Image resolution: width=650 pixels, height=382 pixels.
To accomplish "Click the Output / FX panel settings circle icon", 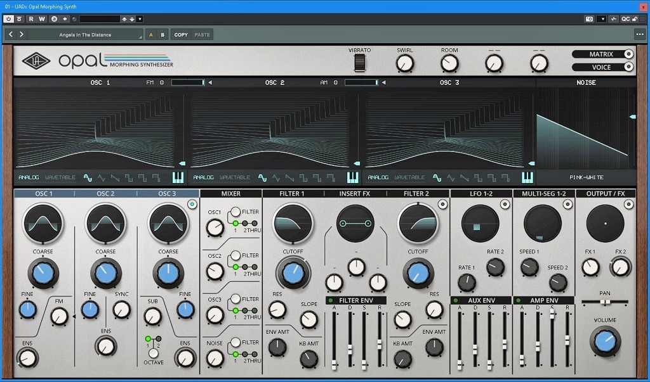I will point(629,204).
